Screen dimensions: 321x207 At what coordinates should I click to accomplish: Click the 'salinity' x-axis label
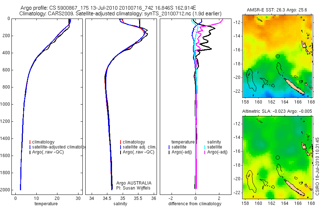pyautogui.click(x=120, y=204)
